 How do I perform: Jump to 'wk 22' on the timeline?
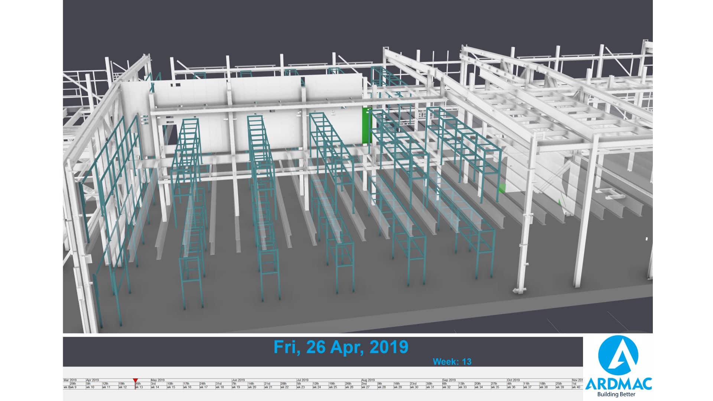pos(284,387)
